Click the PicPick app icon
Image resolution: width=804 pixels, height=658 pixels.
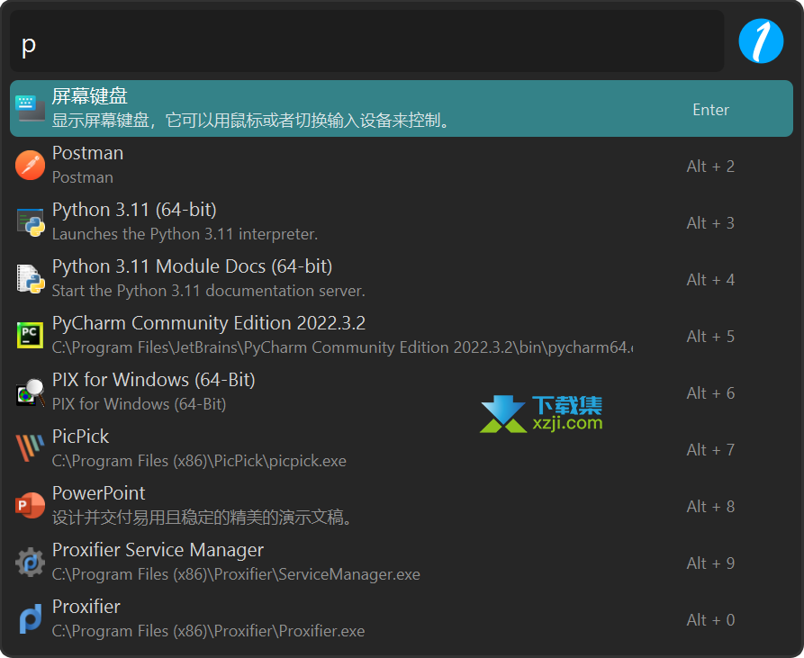pyautogui.click(x=30, y=448)
